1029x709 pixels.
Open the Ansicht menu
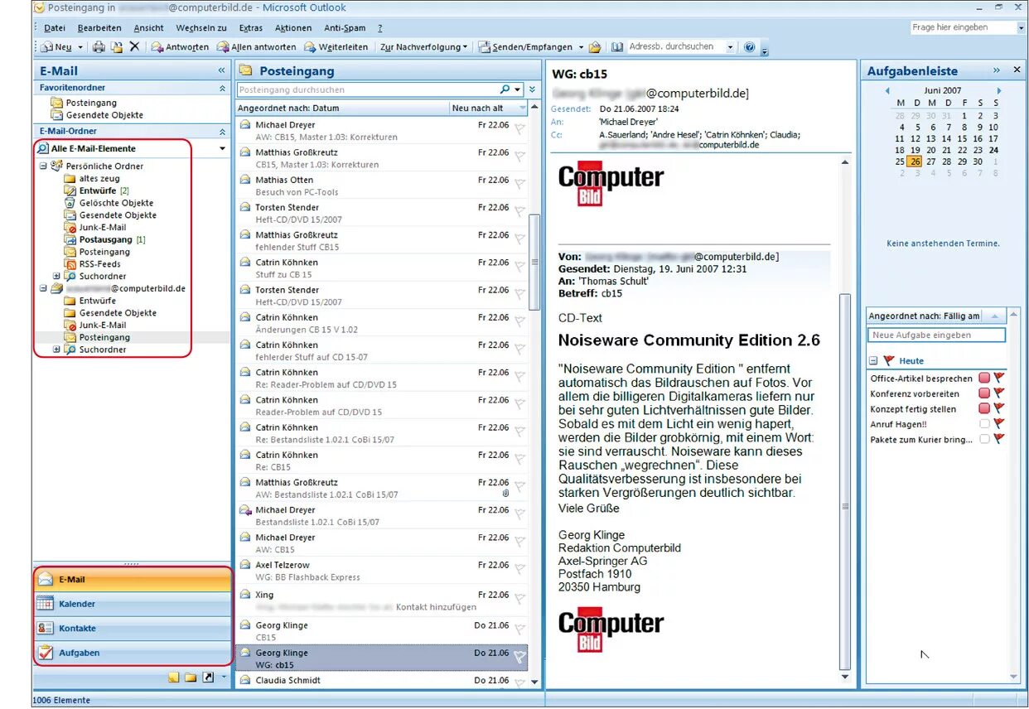coord(148,28)
